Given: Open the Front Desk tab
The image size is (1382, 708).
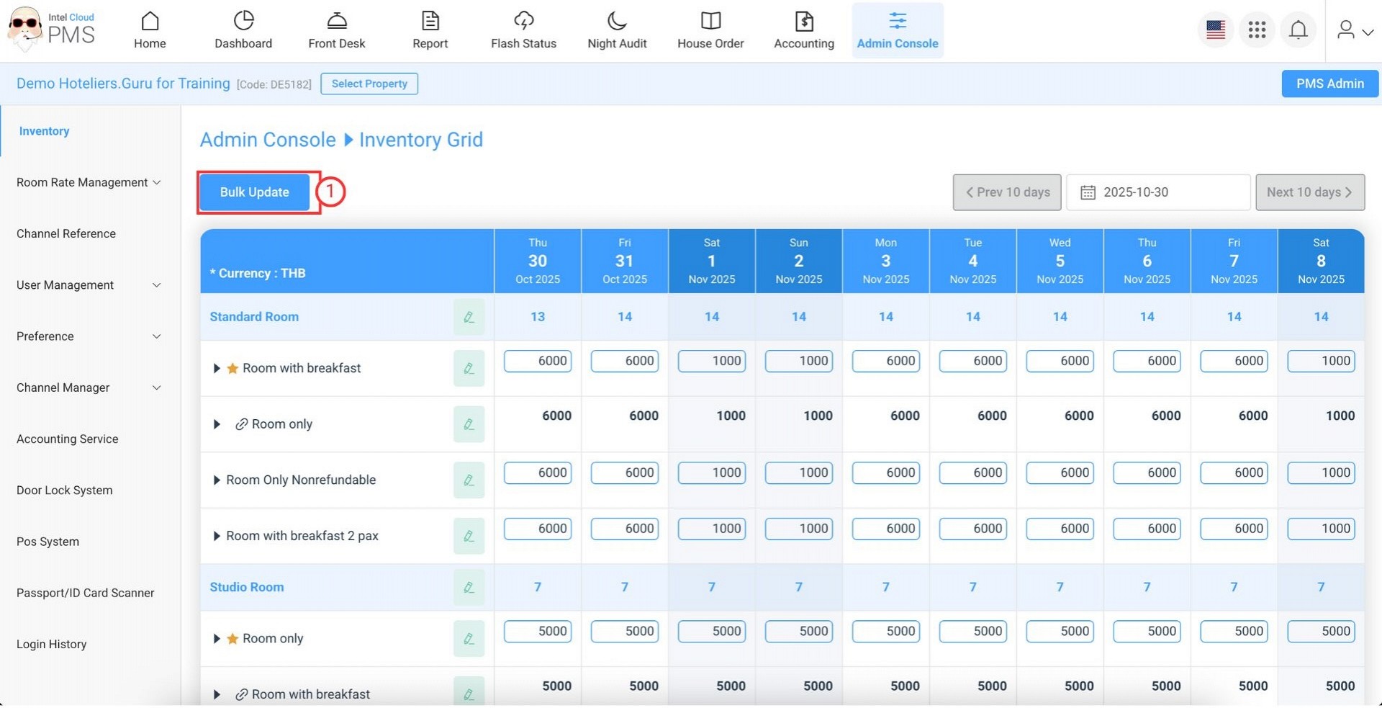Looking at the screenshot, I should click(x=336, y=30).
